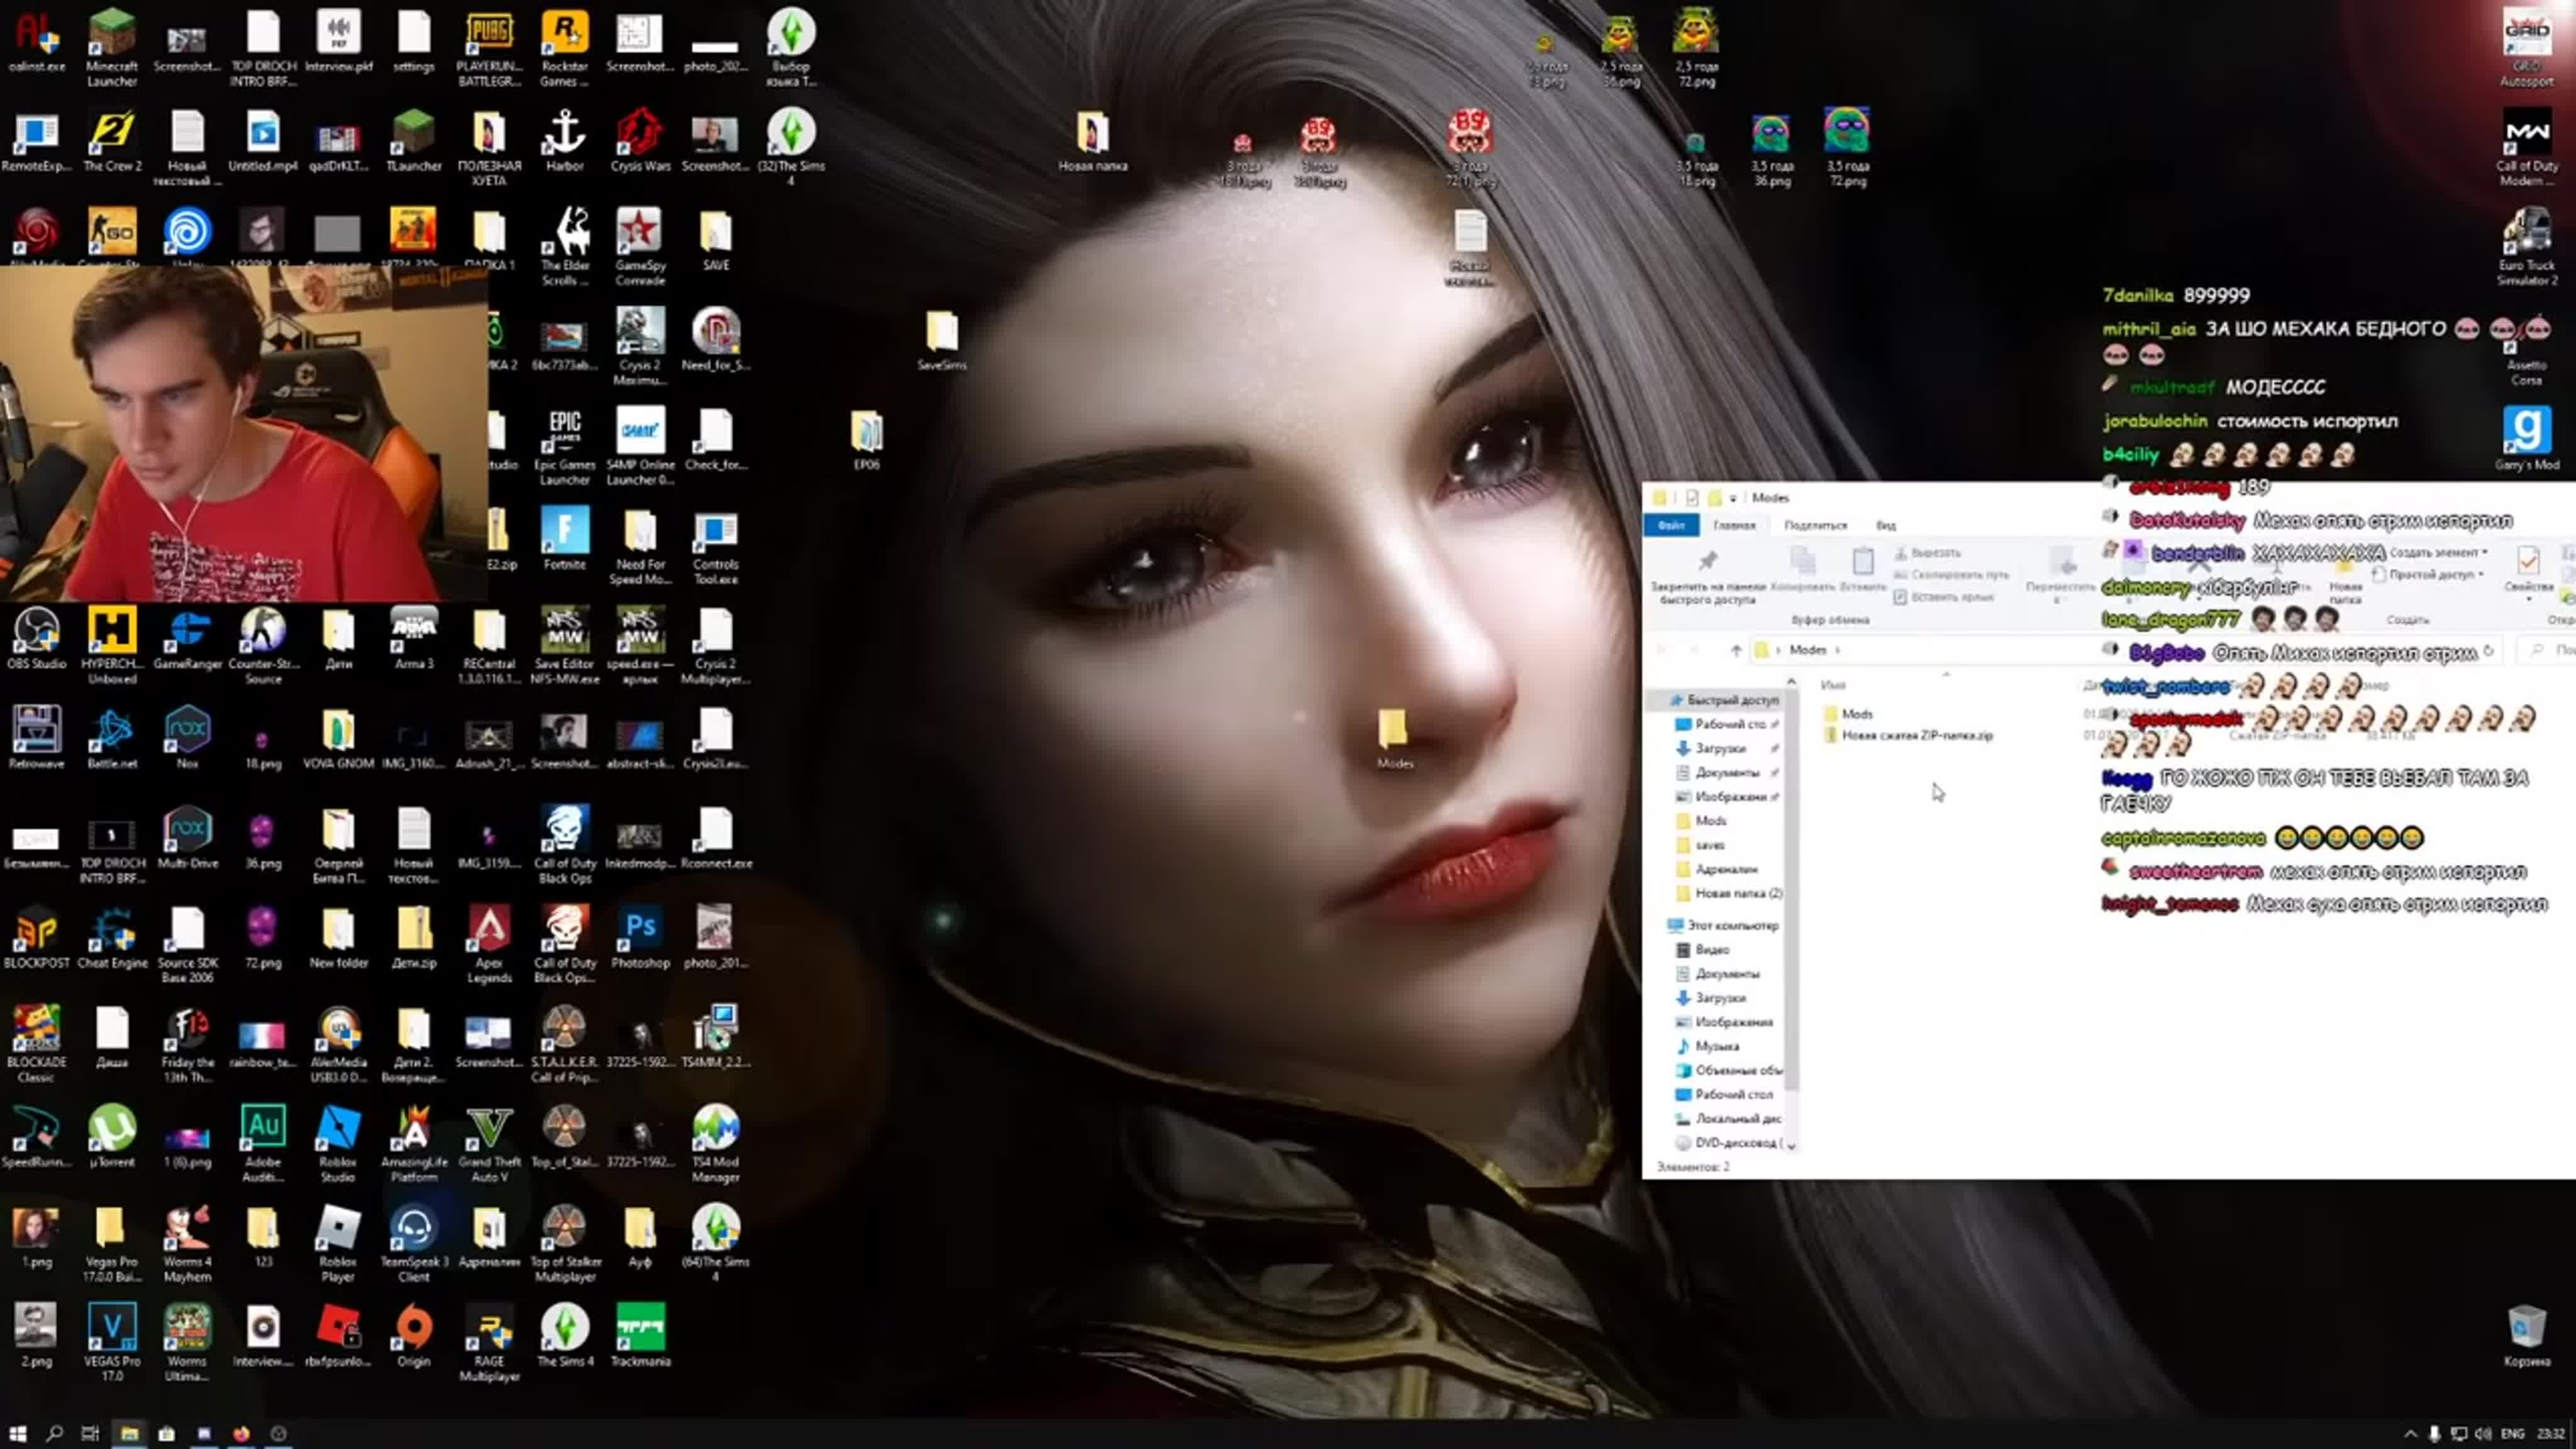Open the Origin desktop shortcut
Image resolution: width=2576 pixels, height=1449 pixels.
(x=414, y=1336)
